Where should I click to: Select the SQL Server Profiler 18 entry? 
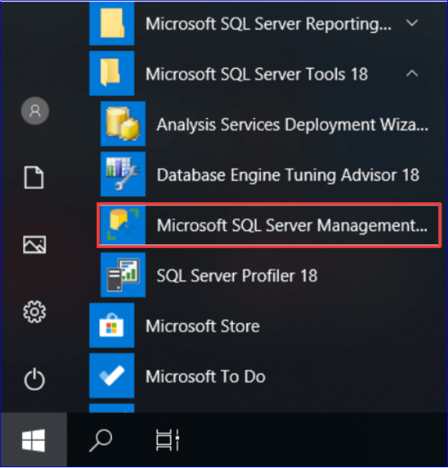pos(237,275)
